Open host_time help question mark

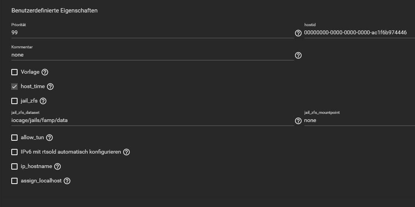click(x=50, y=87)
